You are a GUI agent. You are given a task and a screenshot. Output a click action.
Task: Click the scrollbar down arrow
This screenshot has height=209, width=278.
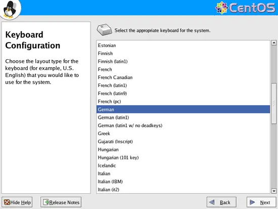[x=274, y=191]
